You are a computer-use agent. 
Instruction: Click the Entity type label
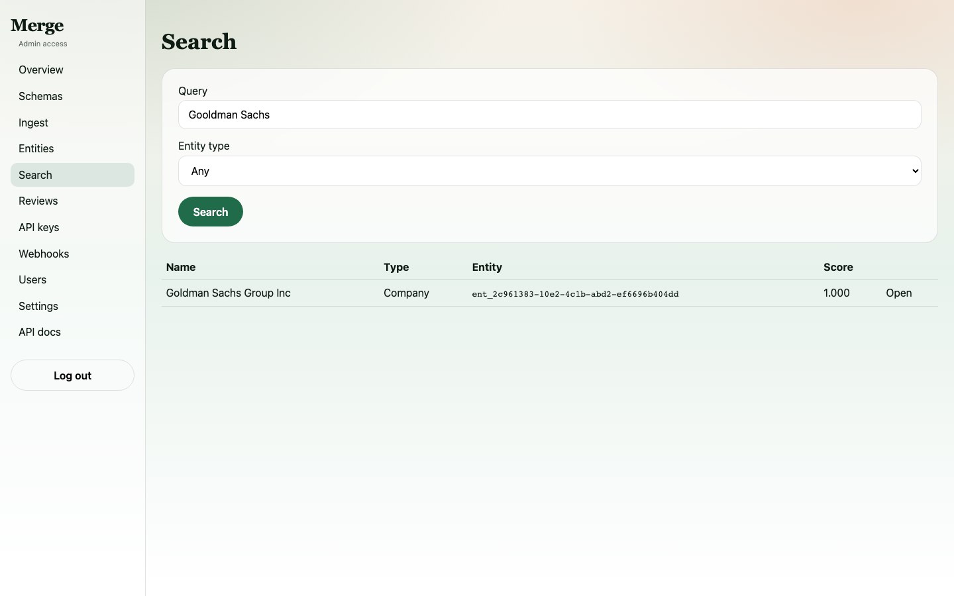pyautogui.click(x=204, y=146)
